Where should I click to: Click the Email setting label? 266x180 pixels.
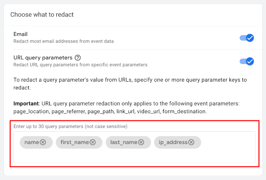tap(20, 34)
